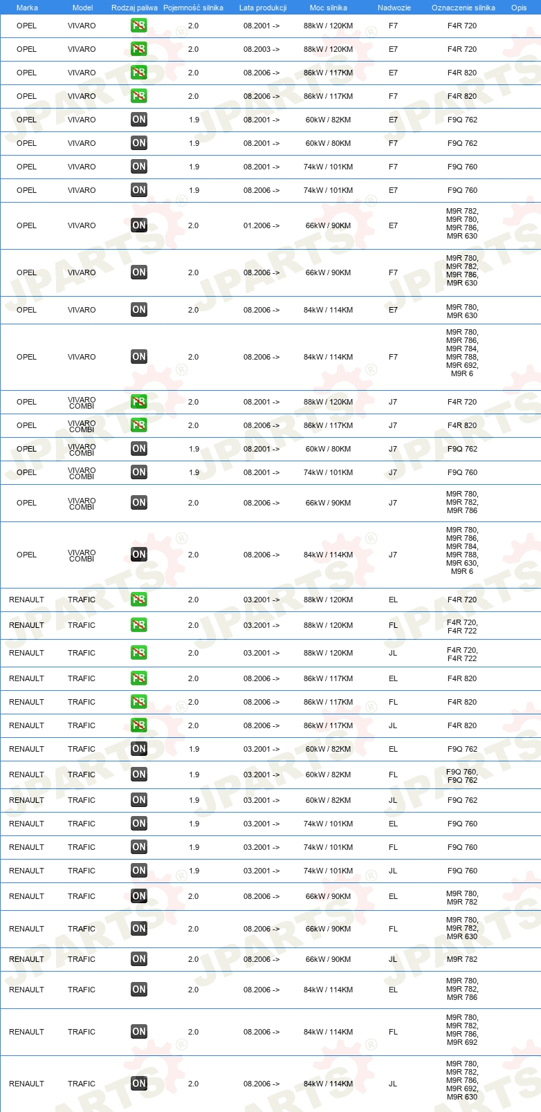Click F4R 720, F4R 722 in Trafic FL row
541x1112 pixels.
click(x=462, y=627)
